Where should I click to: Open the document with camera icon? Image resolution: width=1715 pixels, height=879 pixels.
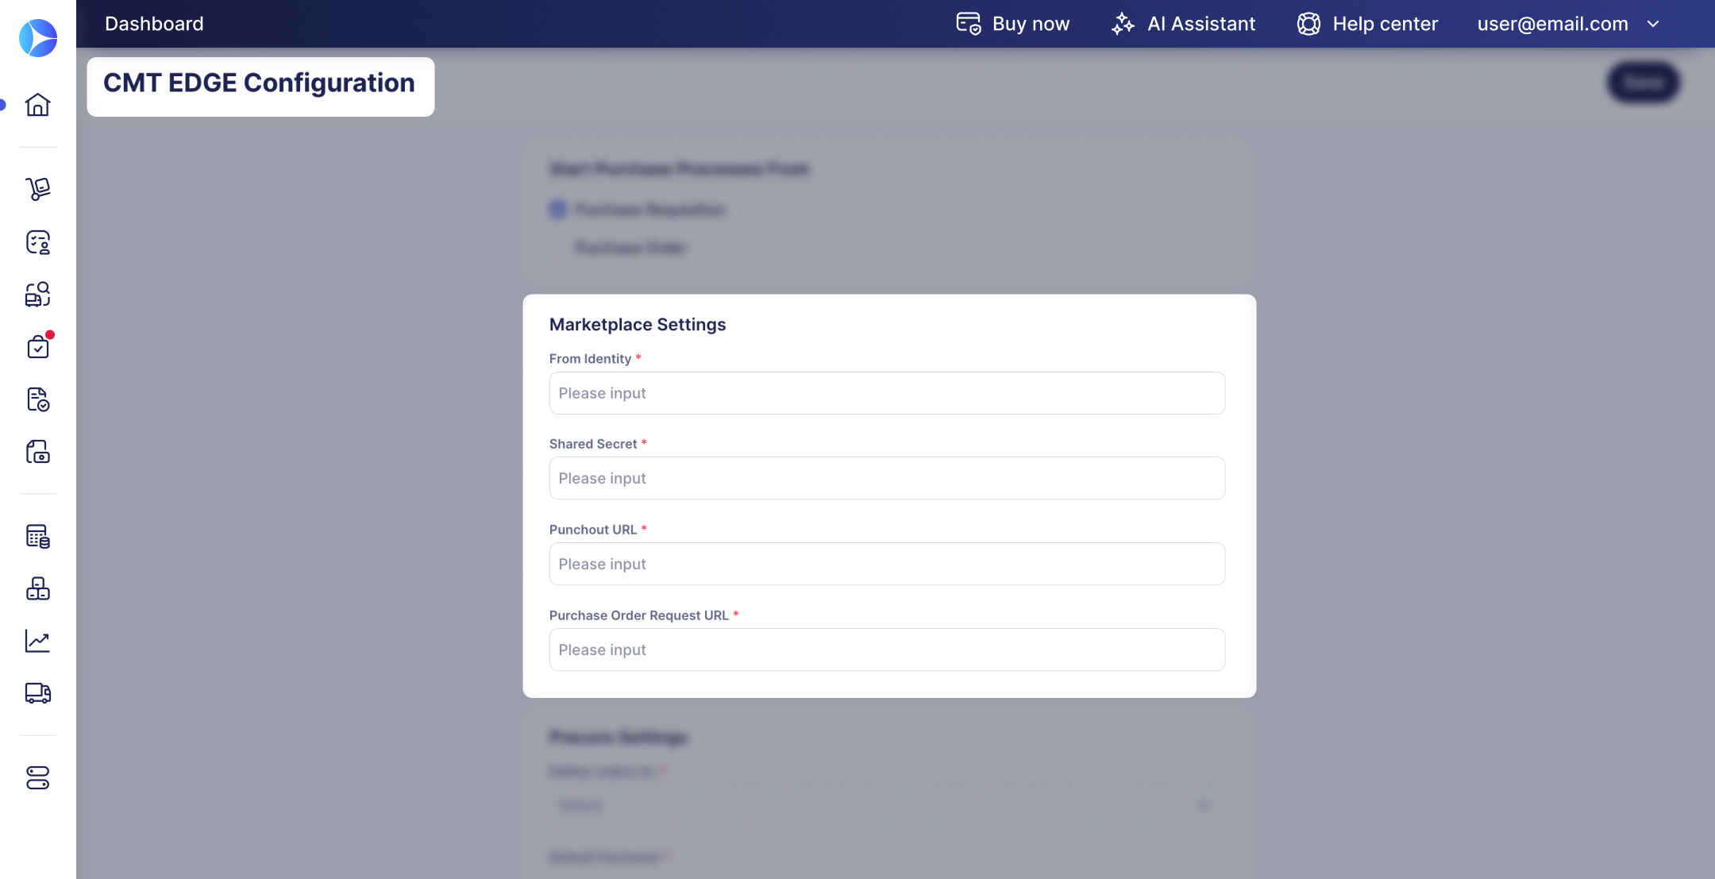coord(37,452)
